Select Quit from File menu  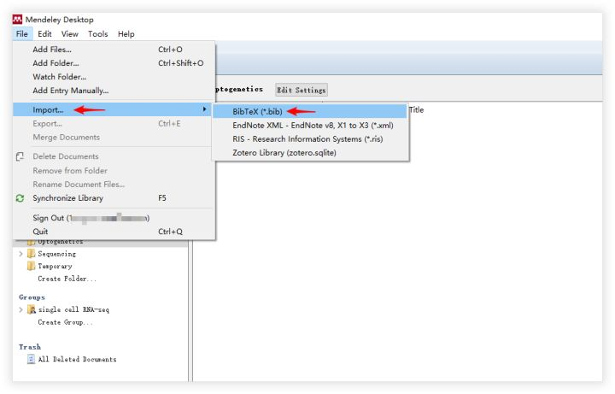click(x=114, y=232)
